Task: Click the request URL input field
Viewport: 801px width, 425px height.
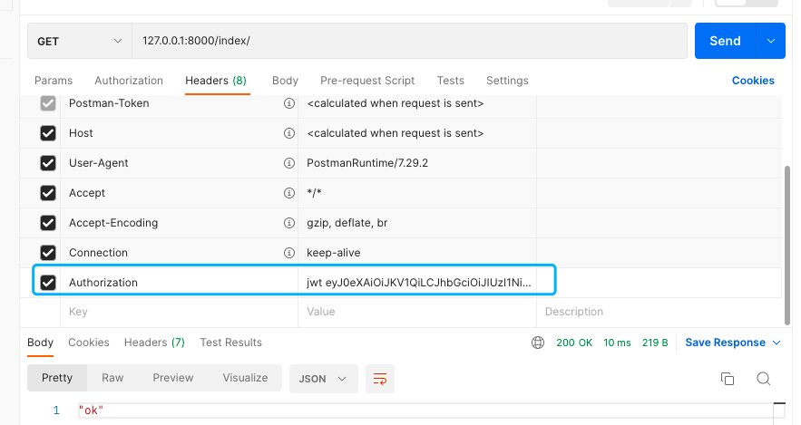Action: [408, 42]
